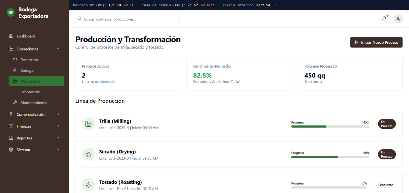This screenshot has height=193, width=409.
Task: Click the Secado droplets icon
Action: (88, 154)
